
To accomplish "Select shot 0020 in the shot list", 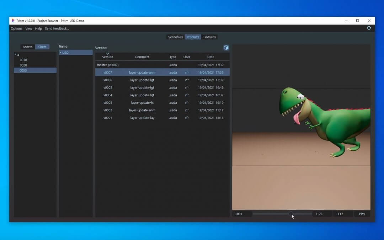I will (23, 65).
